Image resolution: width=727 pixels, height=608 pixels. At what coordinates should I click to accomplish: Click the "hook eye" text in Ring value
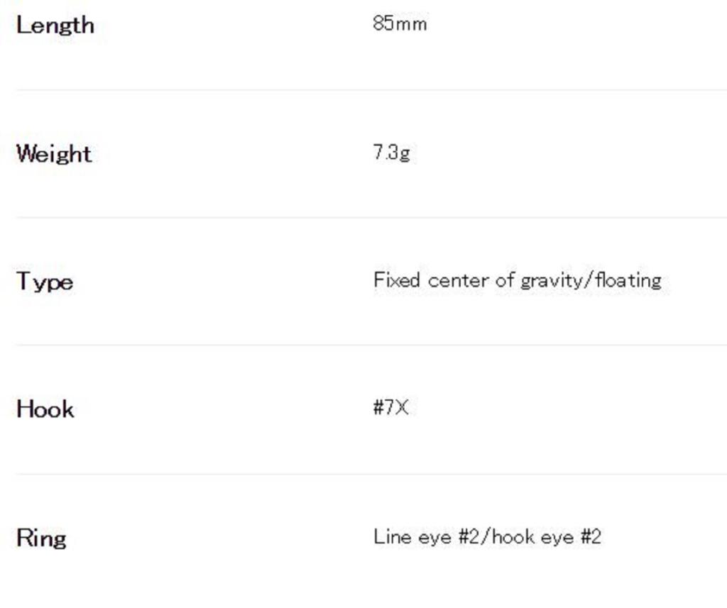pyautogui.click(x=532, y=536)
